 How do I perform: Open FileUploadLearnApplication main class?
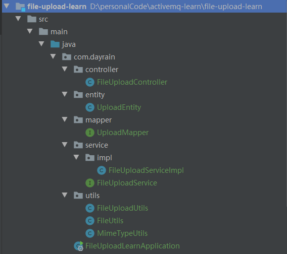tap(132, 246)
